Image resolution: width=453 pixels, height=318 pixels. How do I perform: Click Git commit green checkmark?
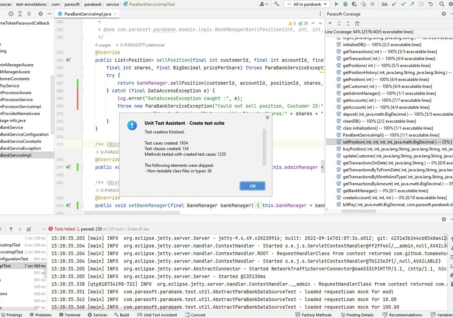tap(403, 4)
